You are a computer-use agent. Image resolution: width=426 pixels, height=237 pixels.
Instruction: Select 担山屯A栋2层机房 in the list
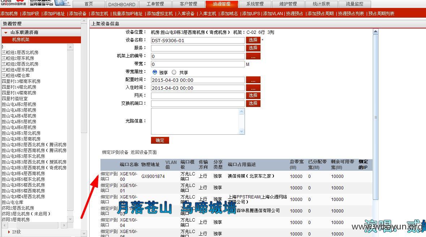(19, 104)
